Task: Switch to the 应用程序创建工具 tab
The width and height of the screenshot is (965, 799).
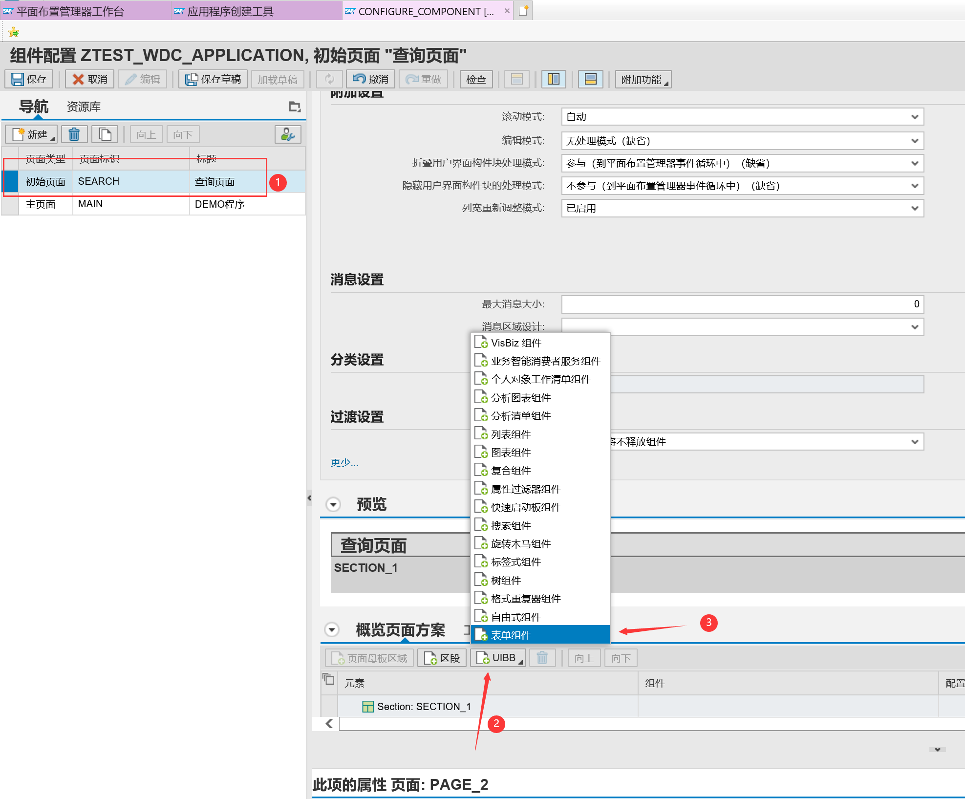Action: (230, 11)
